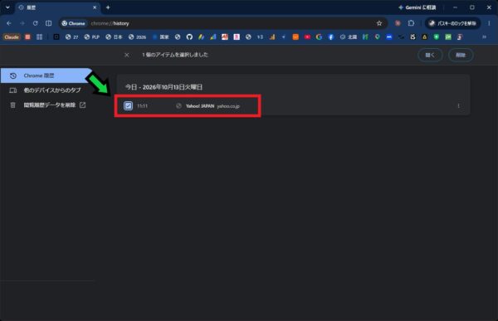The height and width of the screenshot is (321, 498).
Task: Open the Chrome three-dot menu
Action: click(x=489, y=23)
